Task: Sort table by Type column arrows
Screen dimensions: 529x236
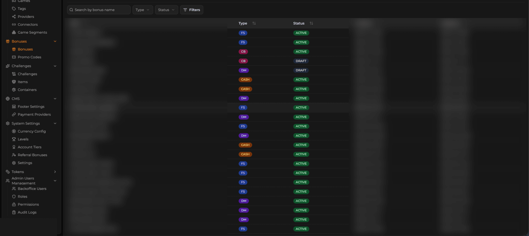Action: (254, 23)
